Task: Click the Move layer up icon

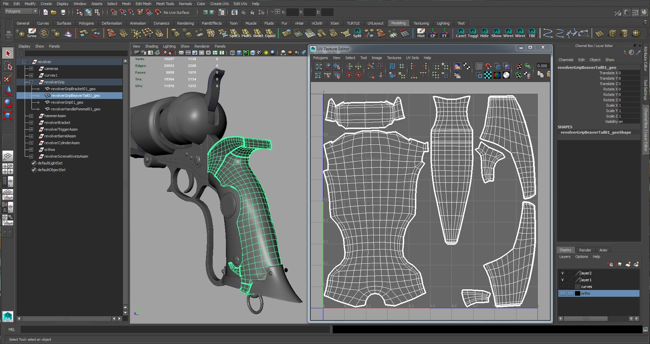Action: click(611, 264)
